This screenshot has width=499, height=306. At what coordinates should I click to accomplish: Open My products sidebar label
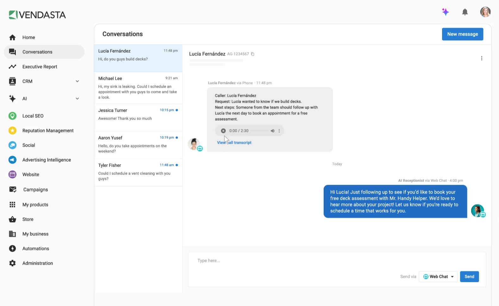pos(35,205)
